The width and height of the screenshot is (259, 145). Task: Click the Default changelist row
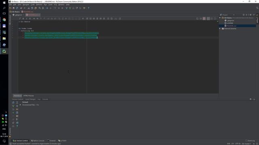point(25,102)
